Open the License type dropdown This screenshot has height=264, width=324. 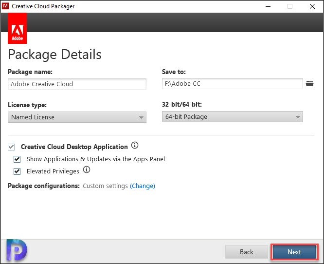tap(77, 117)
